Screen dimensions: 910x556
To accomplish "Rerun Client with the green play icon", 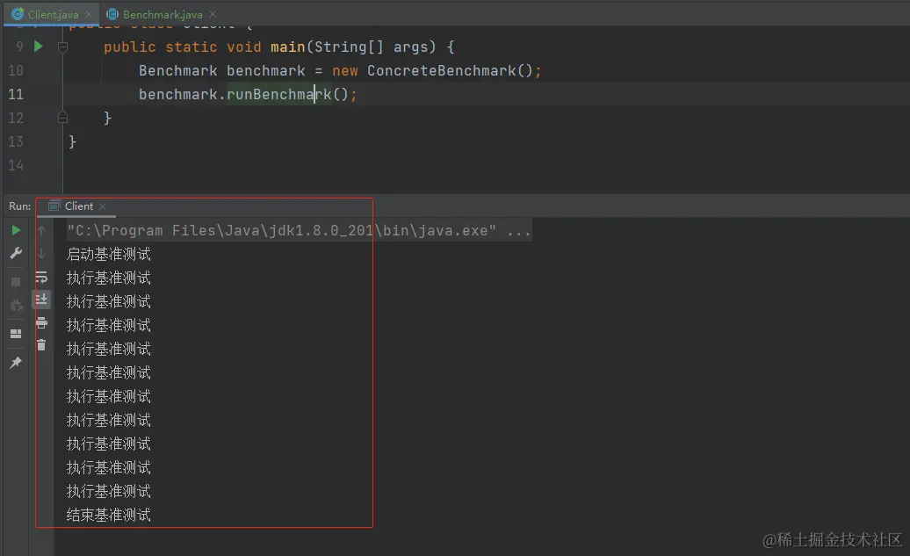I will click(16, 230).
